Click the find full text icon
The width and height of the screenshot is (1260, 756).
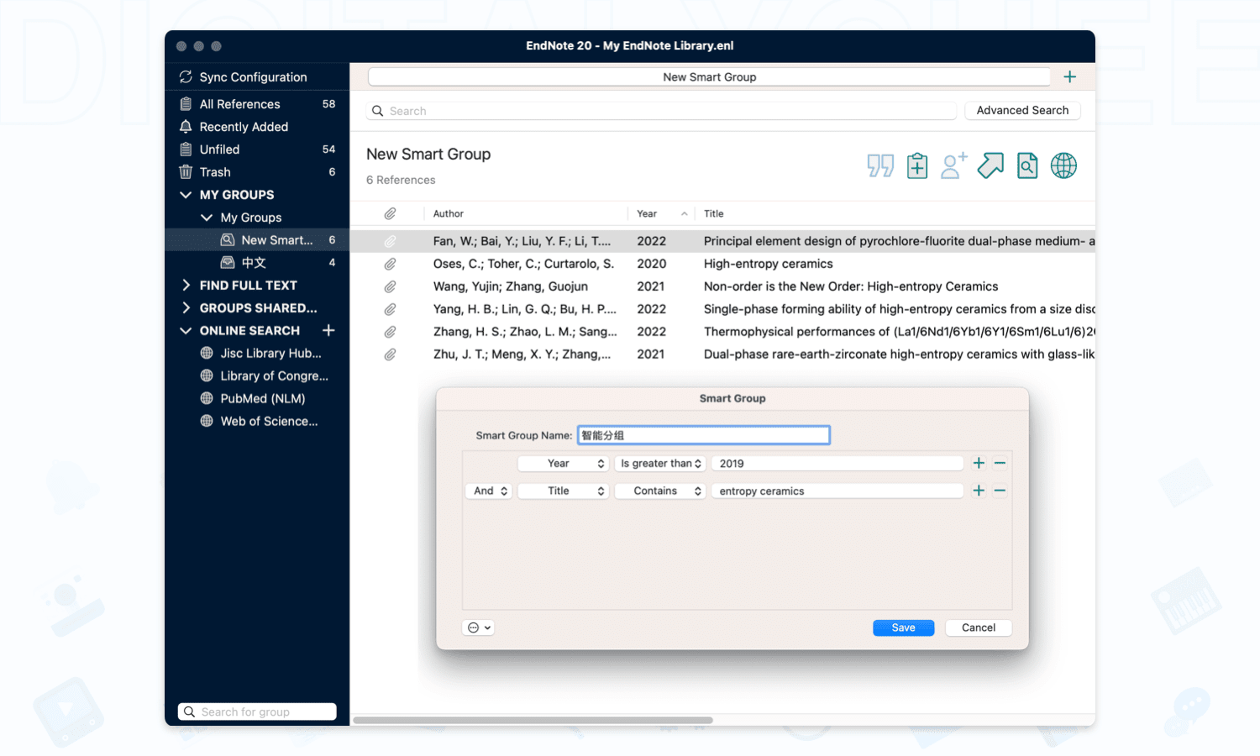tap(1027, 165)
